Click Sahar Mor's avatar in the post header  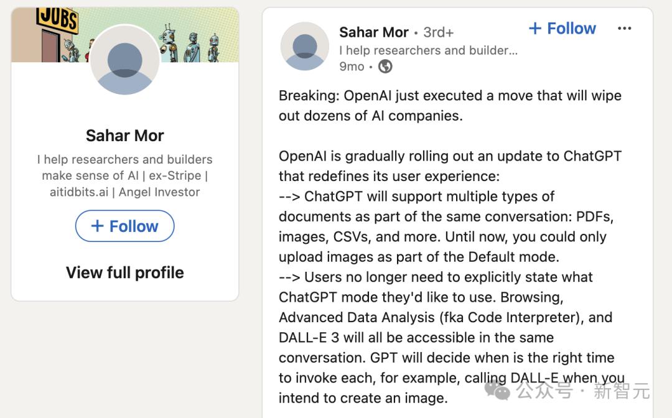(x=304, y=46)
